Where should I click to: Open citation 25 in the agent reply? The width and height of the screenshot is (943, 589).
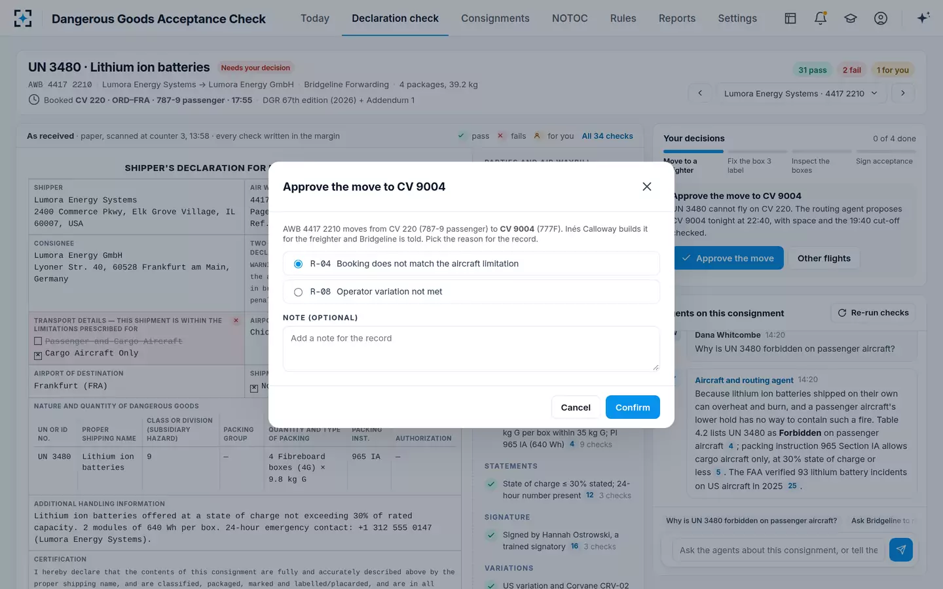pyautogui.click(x=792, y=486)
